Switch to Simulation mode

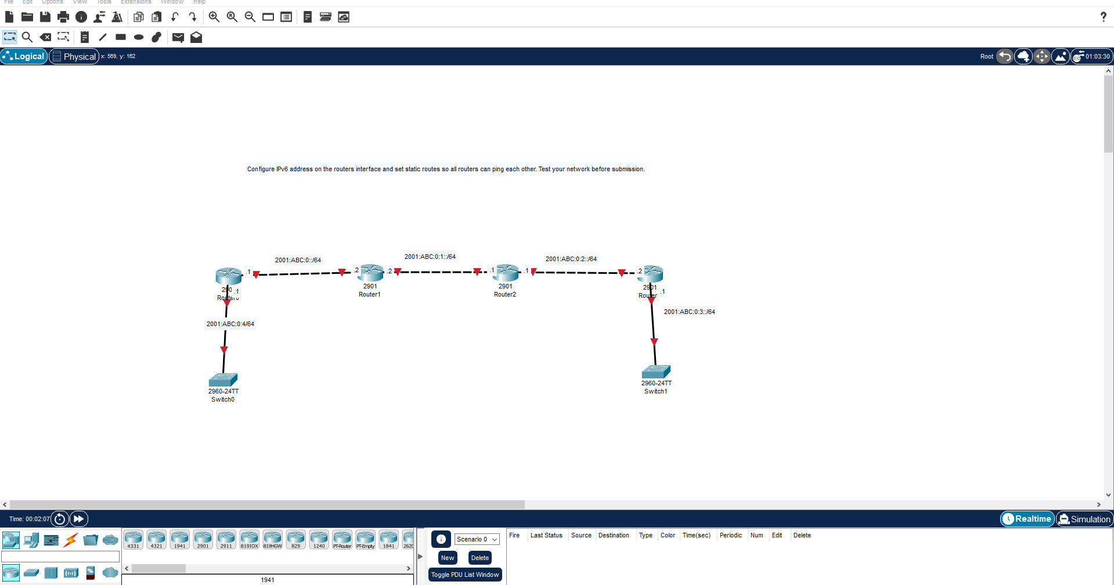pos(1084,519)
